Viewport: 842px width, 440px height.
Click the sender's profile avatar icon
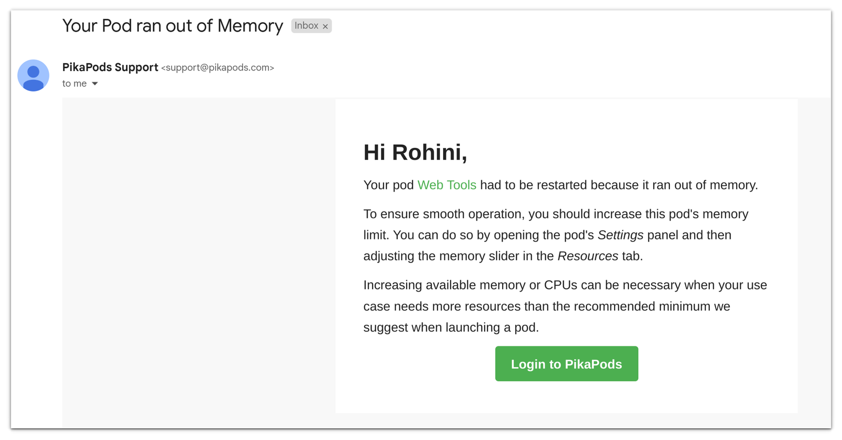(x=33, y=75)
